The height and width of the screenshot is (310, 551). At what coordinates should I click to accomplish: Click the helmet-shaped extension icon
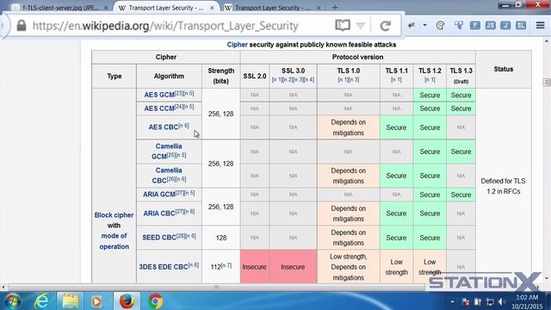click(440, 25)
